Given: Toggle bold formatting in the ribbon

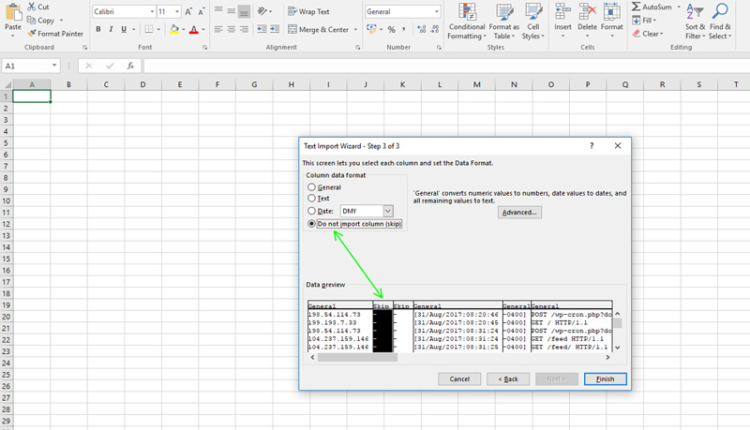Looking at the screenshot, I should (x=97, y=30).
